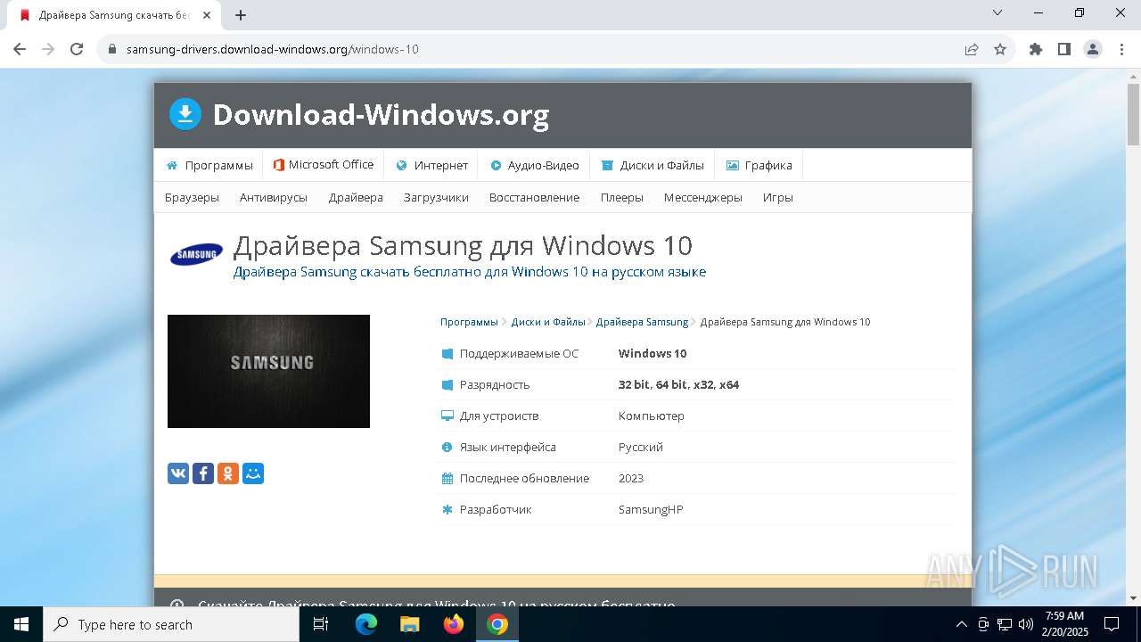Click the browser Back arrow
Viewport: 1141px width, 642px height.
pyautogui.click(x=20, y=49)
